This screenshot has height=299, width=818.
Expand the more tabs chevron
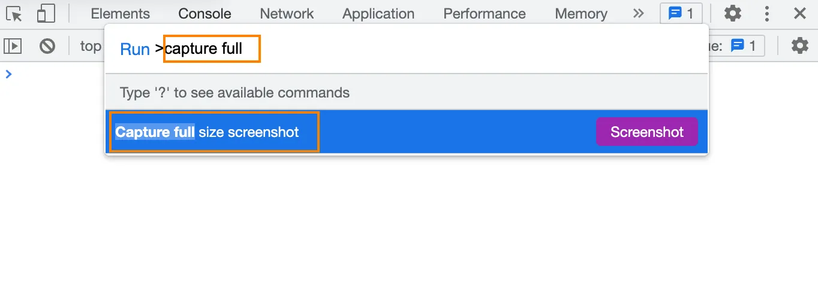click(x=638, y=13)
